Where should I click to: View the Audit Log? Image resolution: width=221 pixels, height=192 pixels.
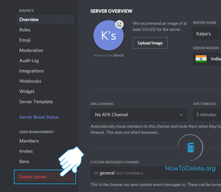(29, 61)
